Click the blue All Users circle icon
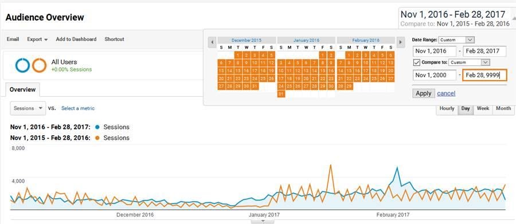This screenshot has height=224, width=516. 22,65
